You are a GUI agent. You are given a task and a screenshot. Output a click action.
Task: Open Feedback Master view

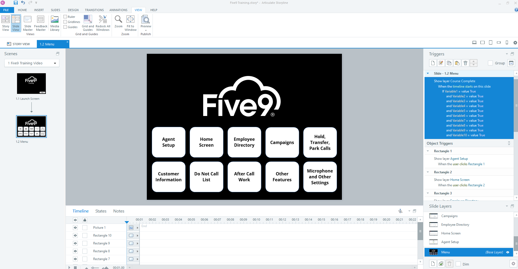coord(41,24)
